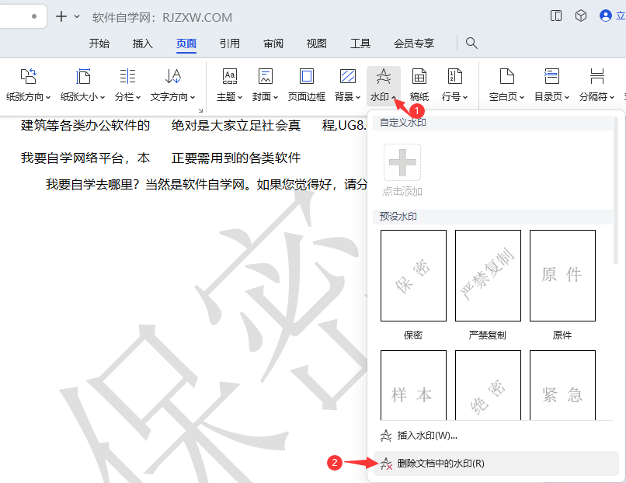Viewport: 626px width, 483px height.
Task: Expand the 空白页 dropdown arrow
Action: coord(522,97)
